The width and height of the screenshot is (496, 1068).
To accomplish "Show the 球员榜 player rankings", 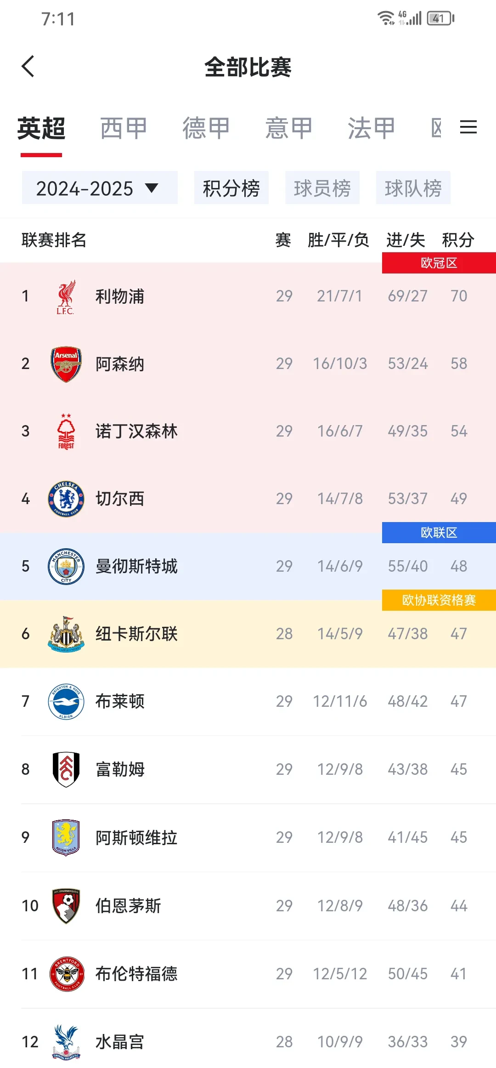I will (322, 188).
